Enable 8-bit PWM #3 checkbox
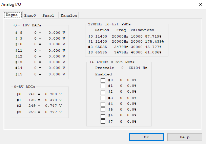The image size is (206, 144). [103, 98]
